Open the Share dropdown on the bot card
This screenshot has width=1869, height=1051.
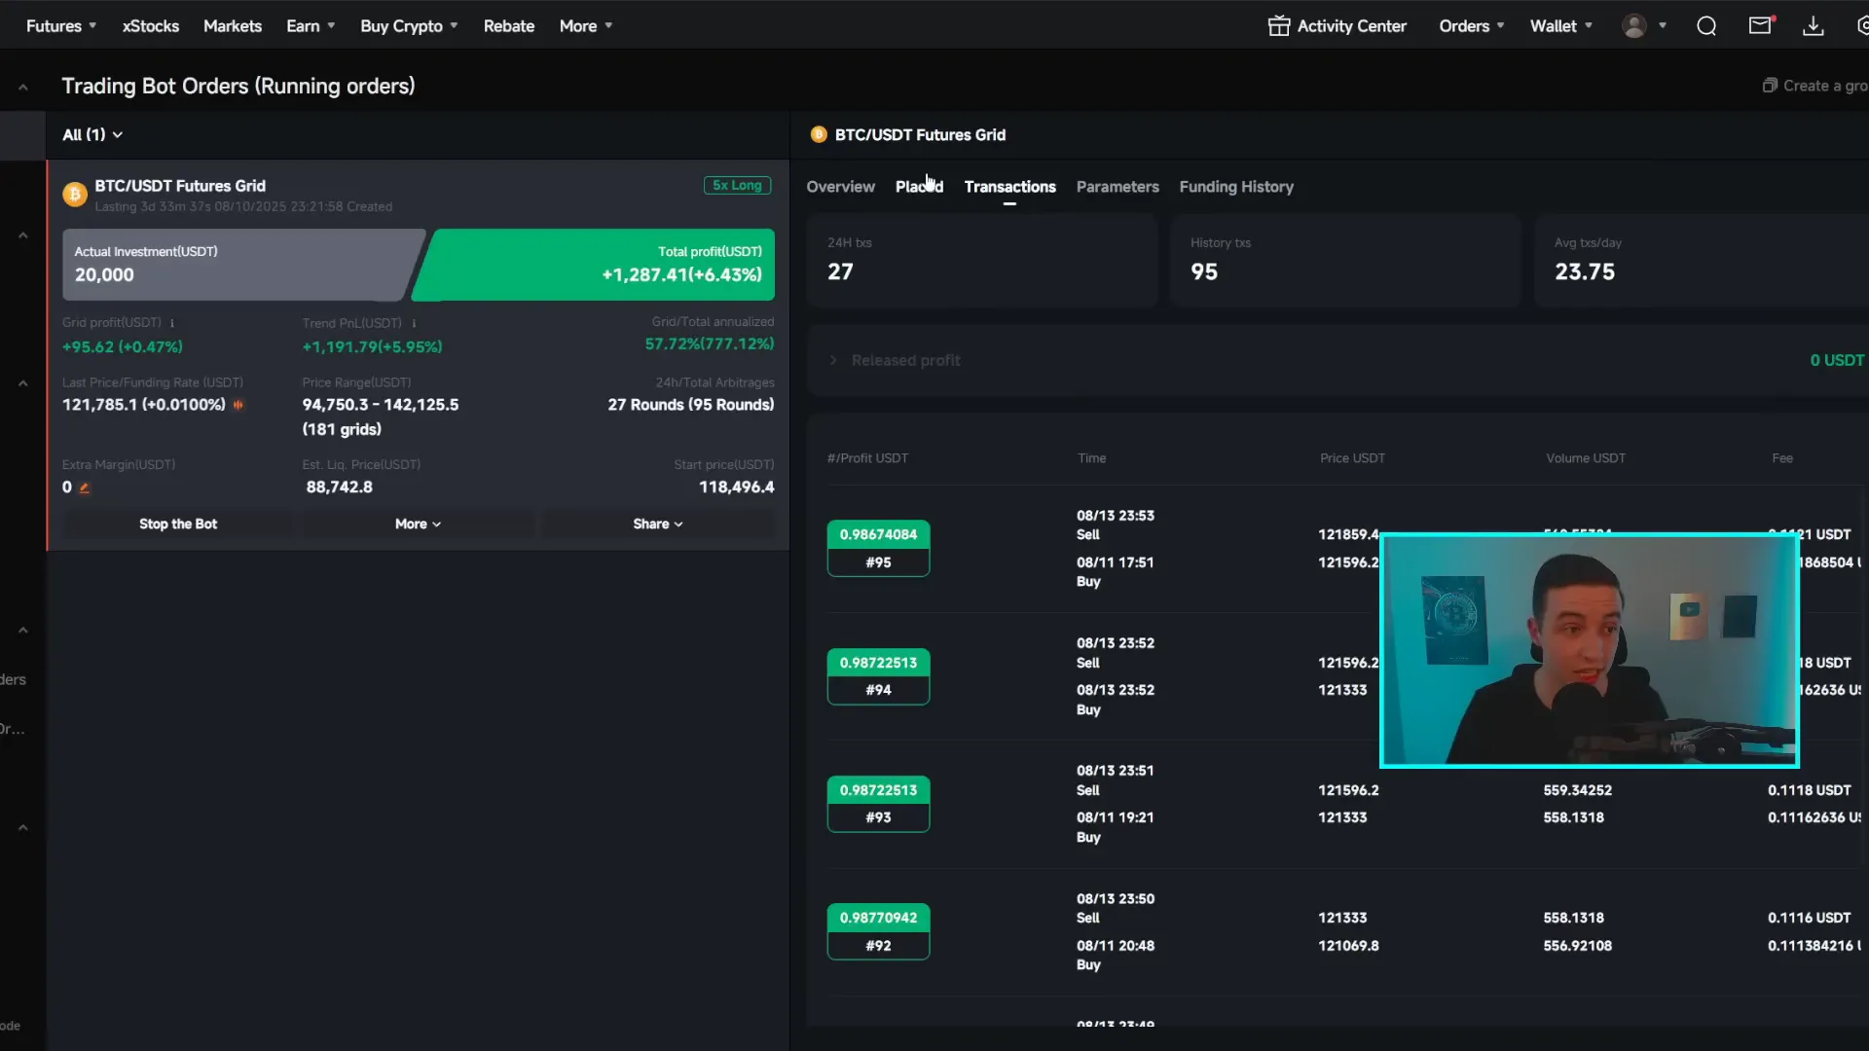(x=658, y=524)
